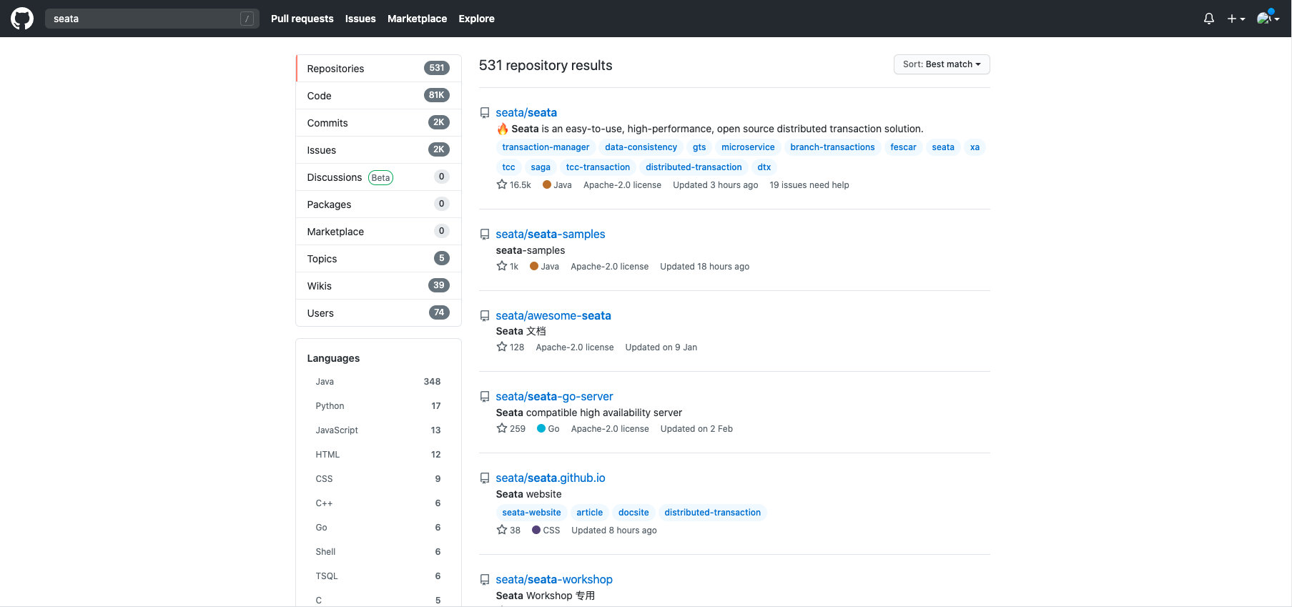Open the seata-website topic tag
1292x607 pixels.
pyautogui.click(x=531, y=513)
